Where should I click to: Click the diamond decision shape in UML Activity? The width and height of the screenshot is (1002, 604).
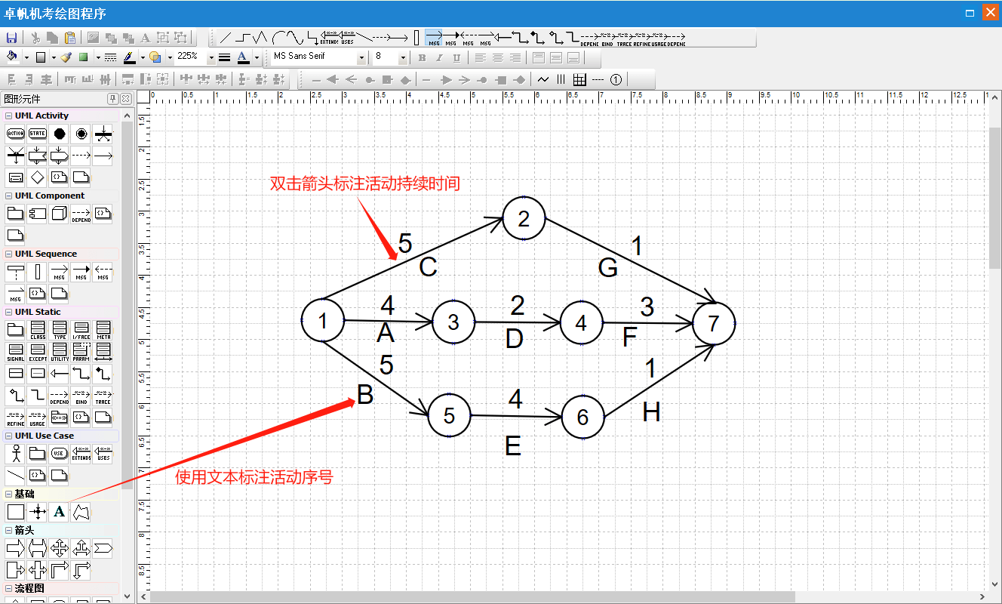pyautogui.click(x=38, y=177)
